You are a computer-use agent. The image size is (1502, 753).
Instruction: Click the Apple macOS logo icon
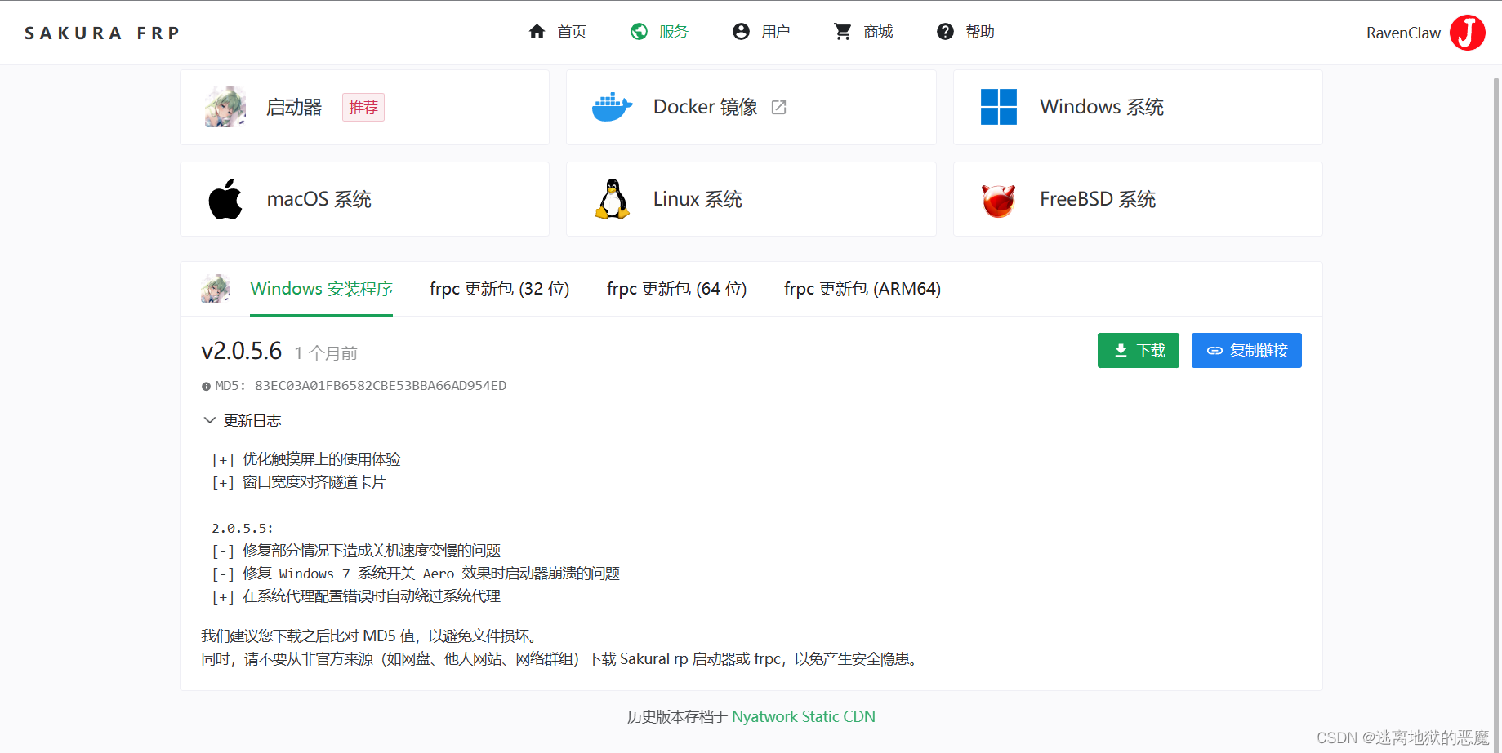point(225,199)
